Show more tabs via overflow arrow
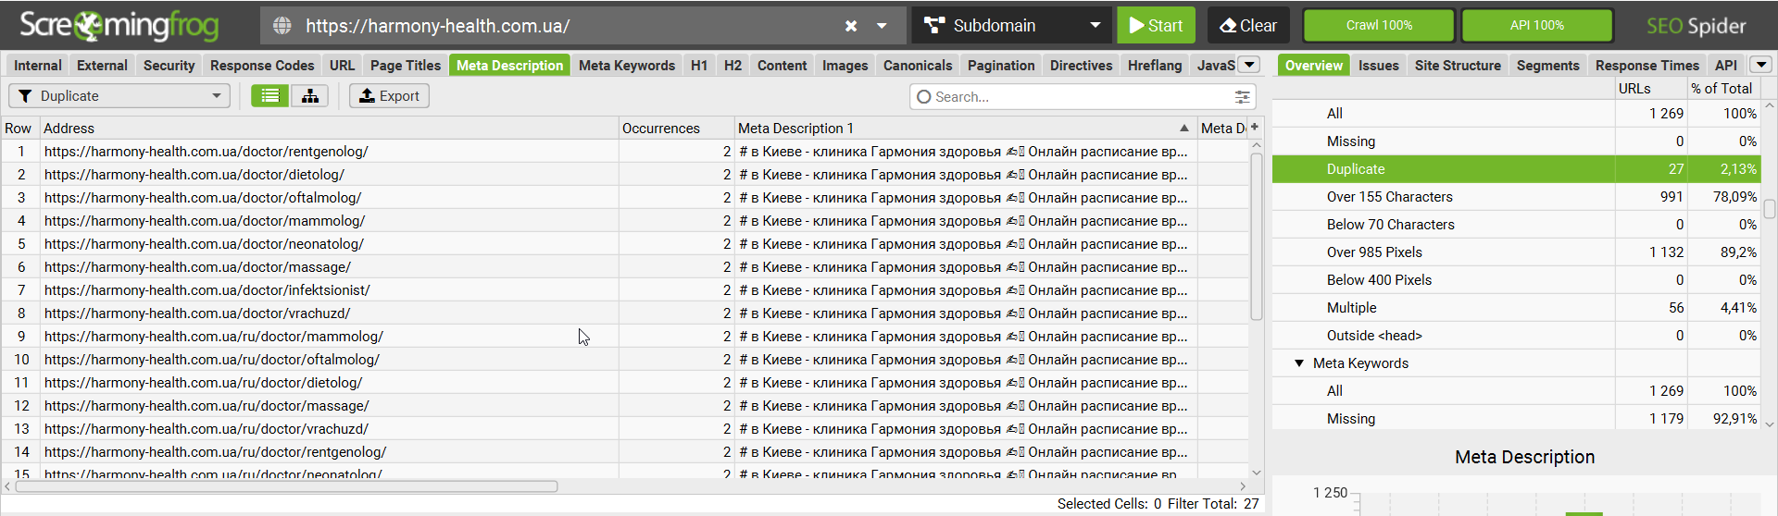 click(1250, 65)
